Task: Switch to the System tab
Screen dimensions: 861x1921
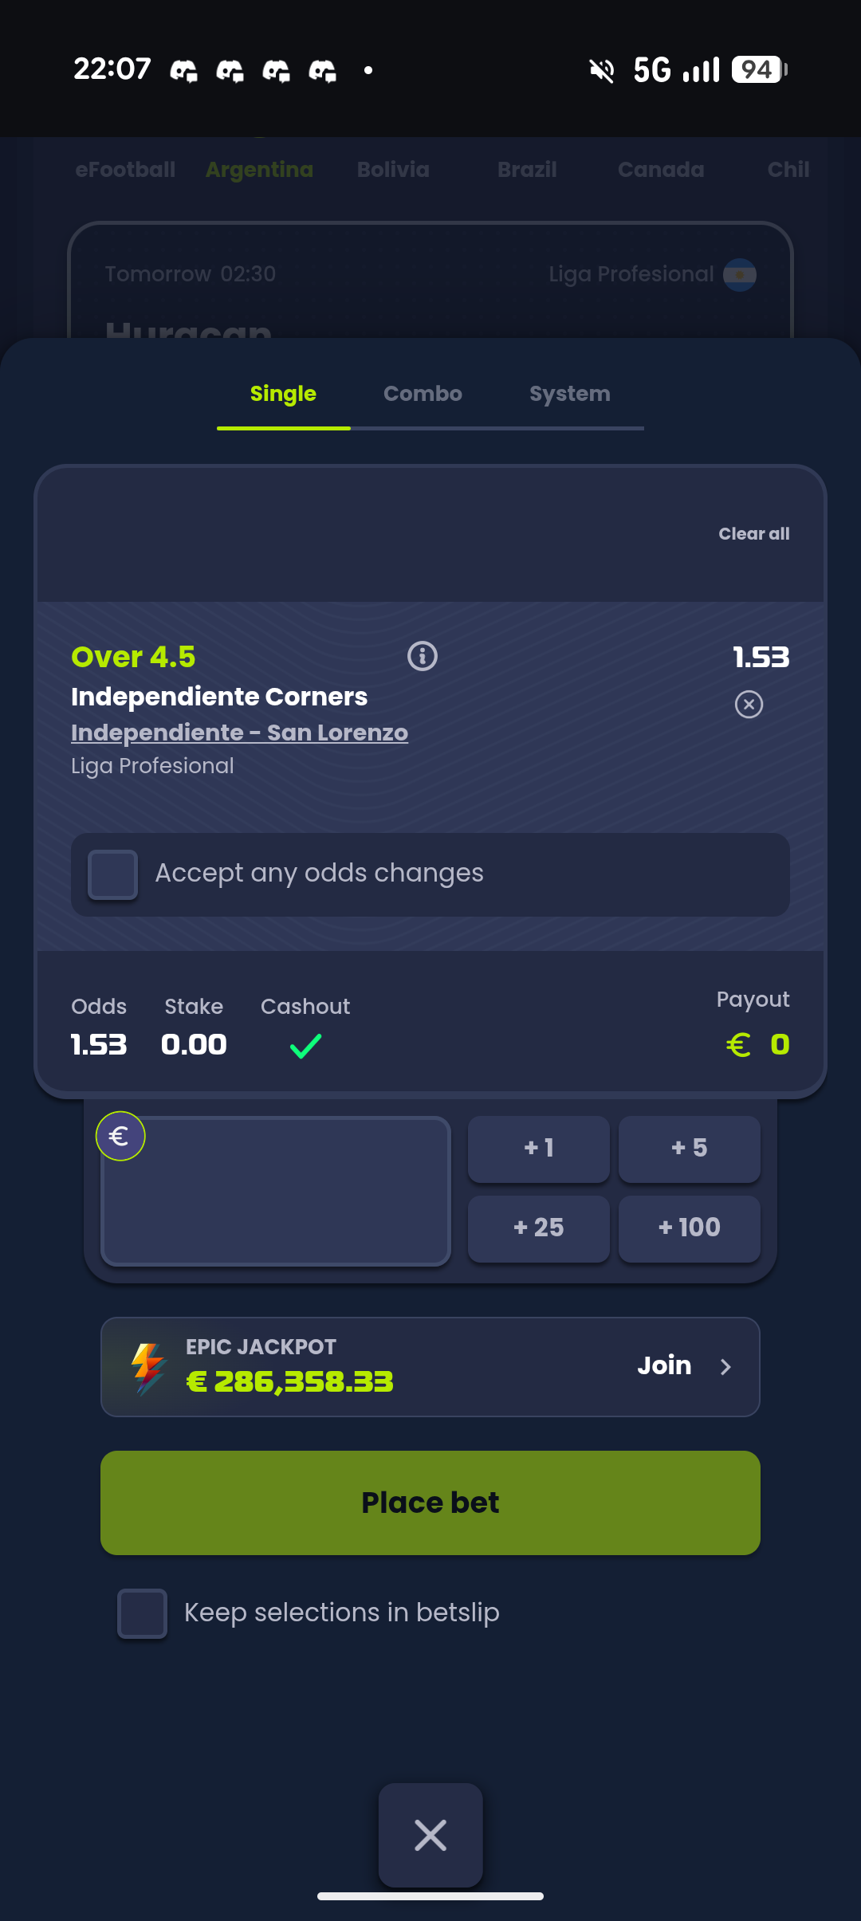Action: click(x=570, y=394)
